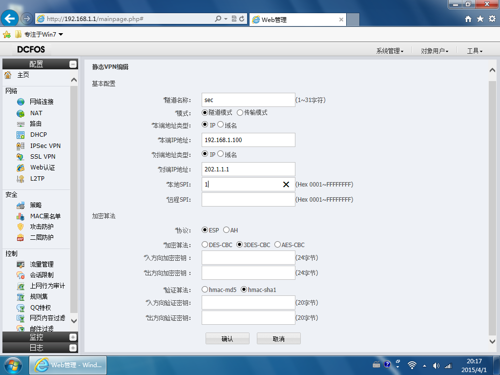Click the 网页内容过滤 icon
500x375 pixels.
coord(21,318)
